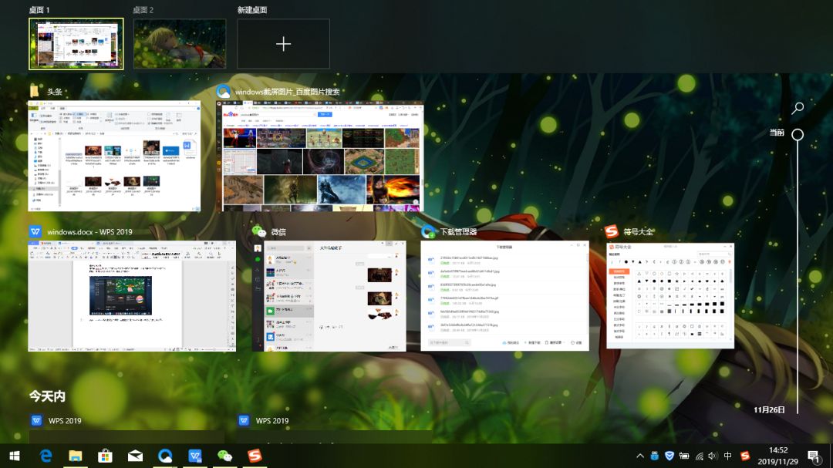Expand the hidden system tray icons chevron
833x468 pixels.
click(640, 456)
